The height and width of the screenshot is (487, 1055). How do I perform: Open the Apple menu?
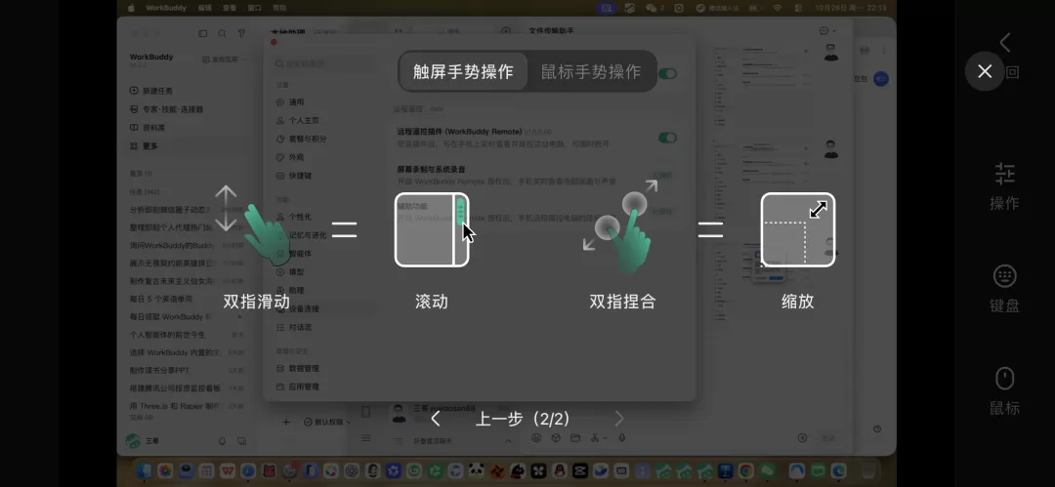coord(131,8)
